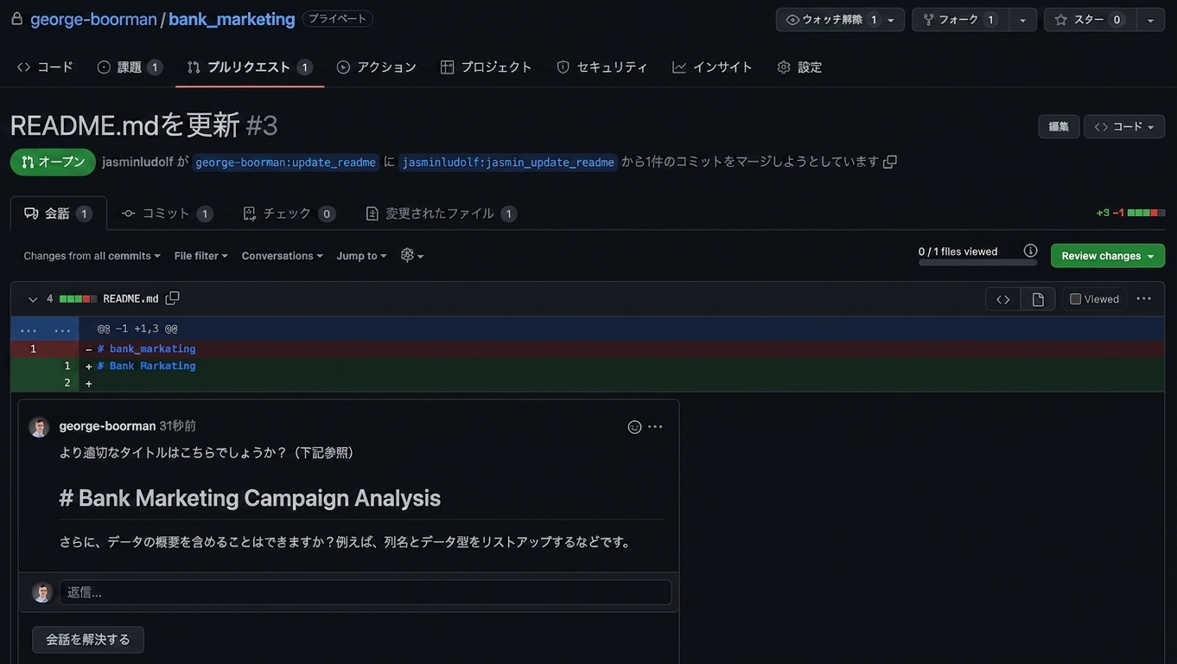
Task: Open george-boorman's name in the comment header
Action: (107, 426)
